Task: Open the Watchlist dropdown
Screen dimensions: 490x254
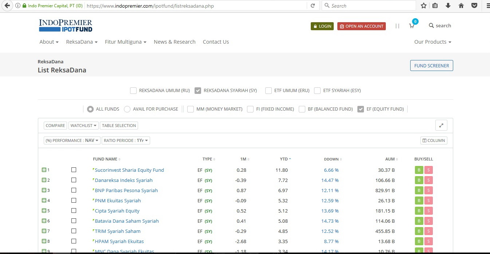Action: [x=84, y=126]
